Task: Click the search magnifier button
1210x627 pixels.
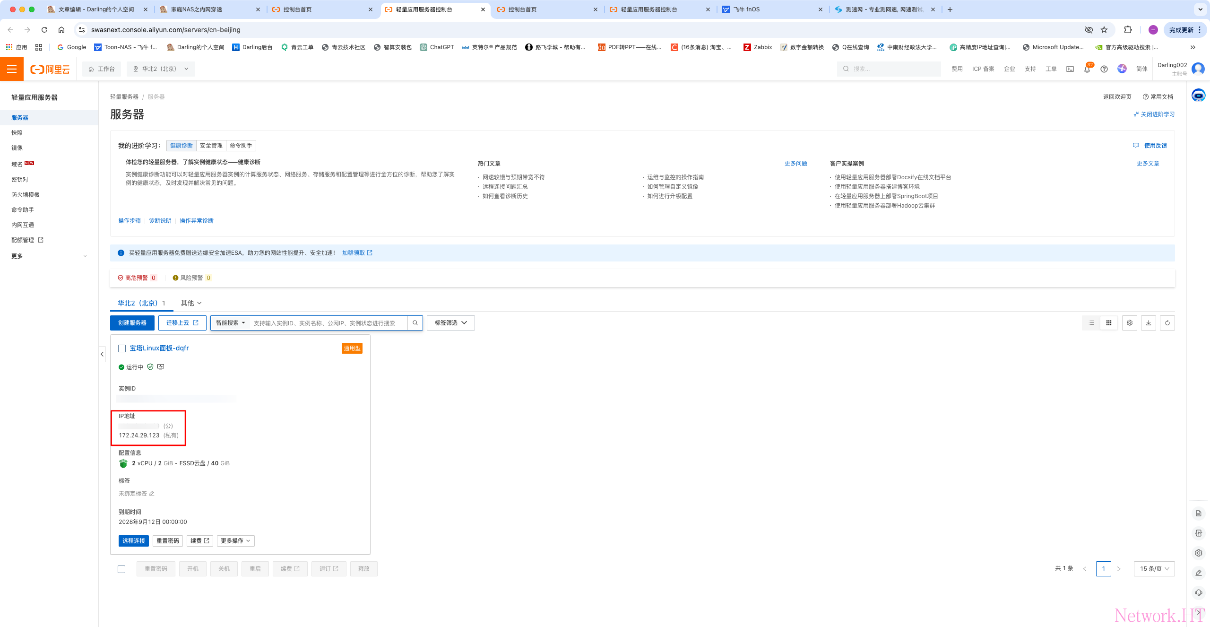Action: pos(415,323)
